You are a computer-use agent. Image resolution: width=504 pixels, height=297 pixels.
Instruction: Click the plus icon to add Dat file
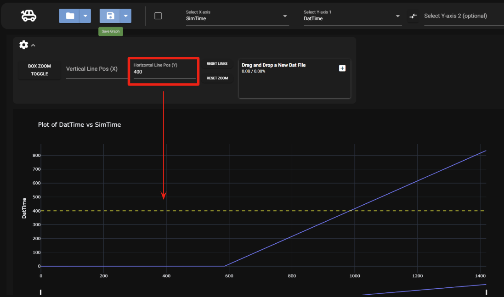click(x=342, y=68)
